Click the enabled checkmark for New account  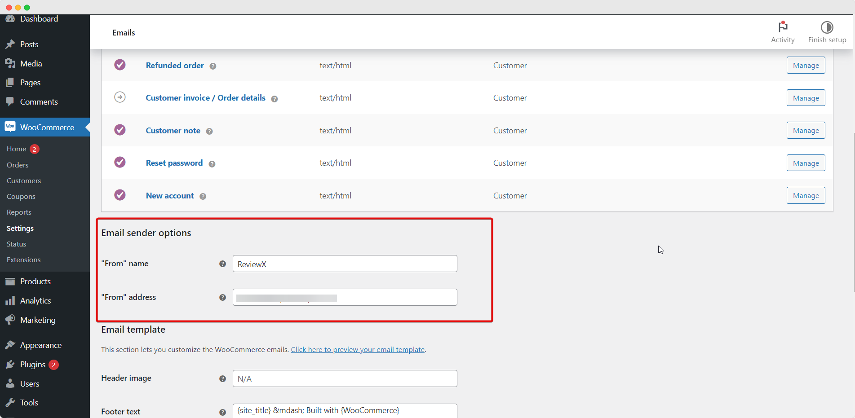(x=120, y=195)
